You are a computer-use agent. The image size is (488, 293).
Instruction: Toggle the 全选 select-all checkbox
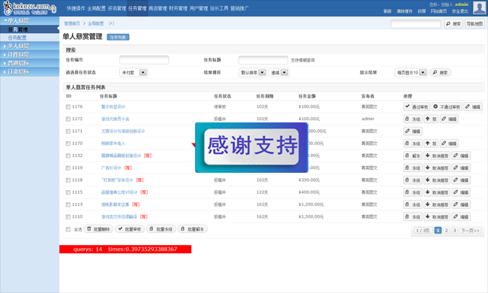click(x=68, y=229)
